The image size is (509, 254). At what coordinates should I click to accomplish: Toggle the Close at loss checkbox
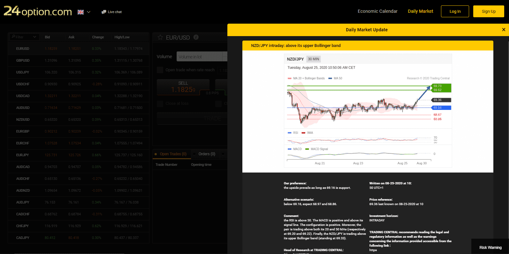click(160, 104)
